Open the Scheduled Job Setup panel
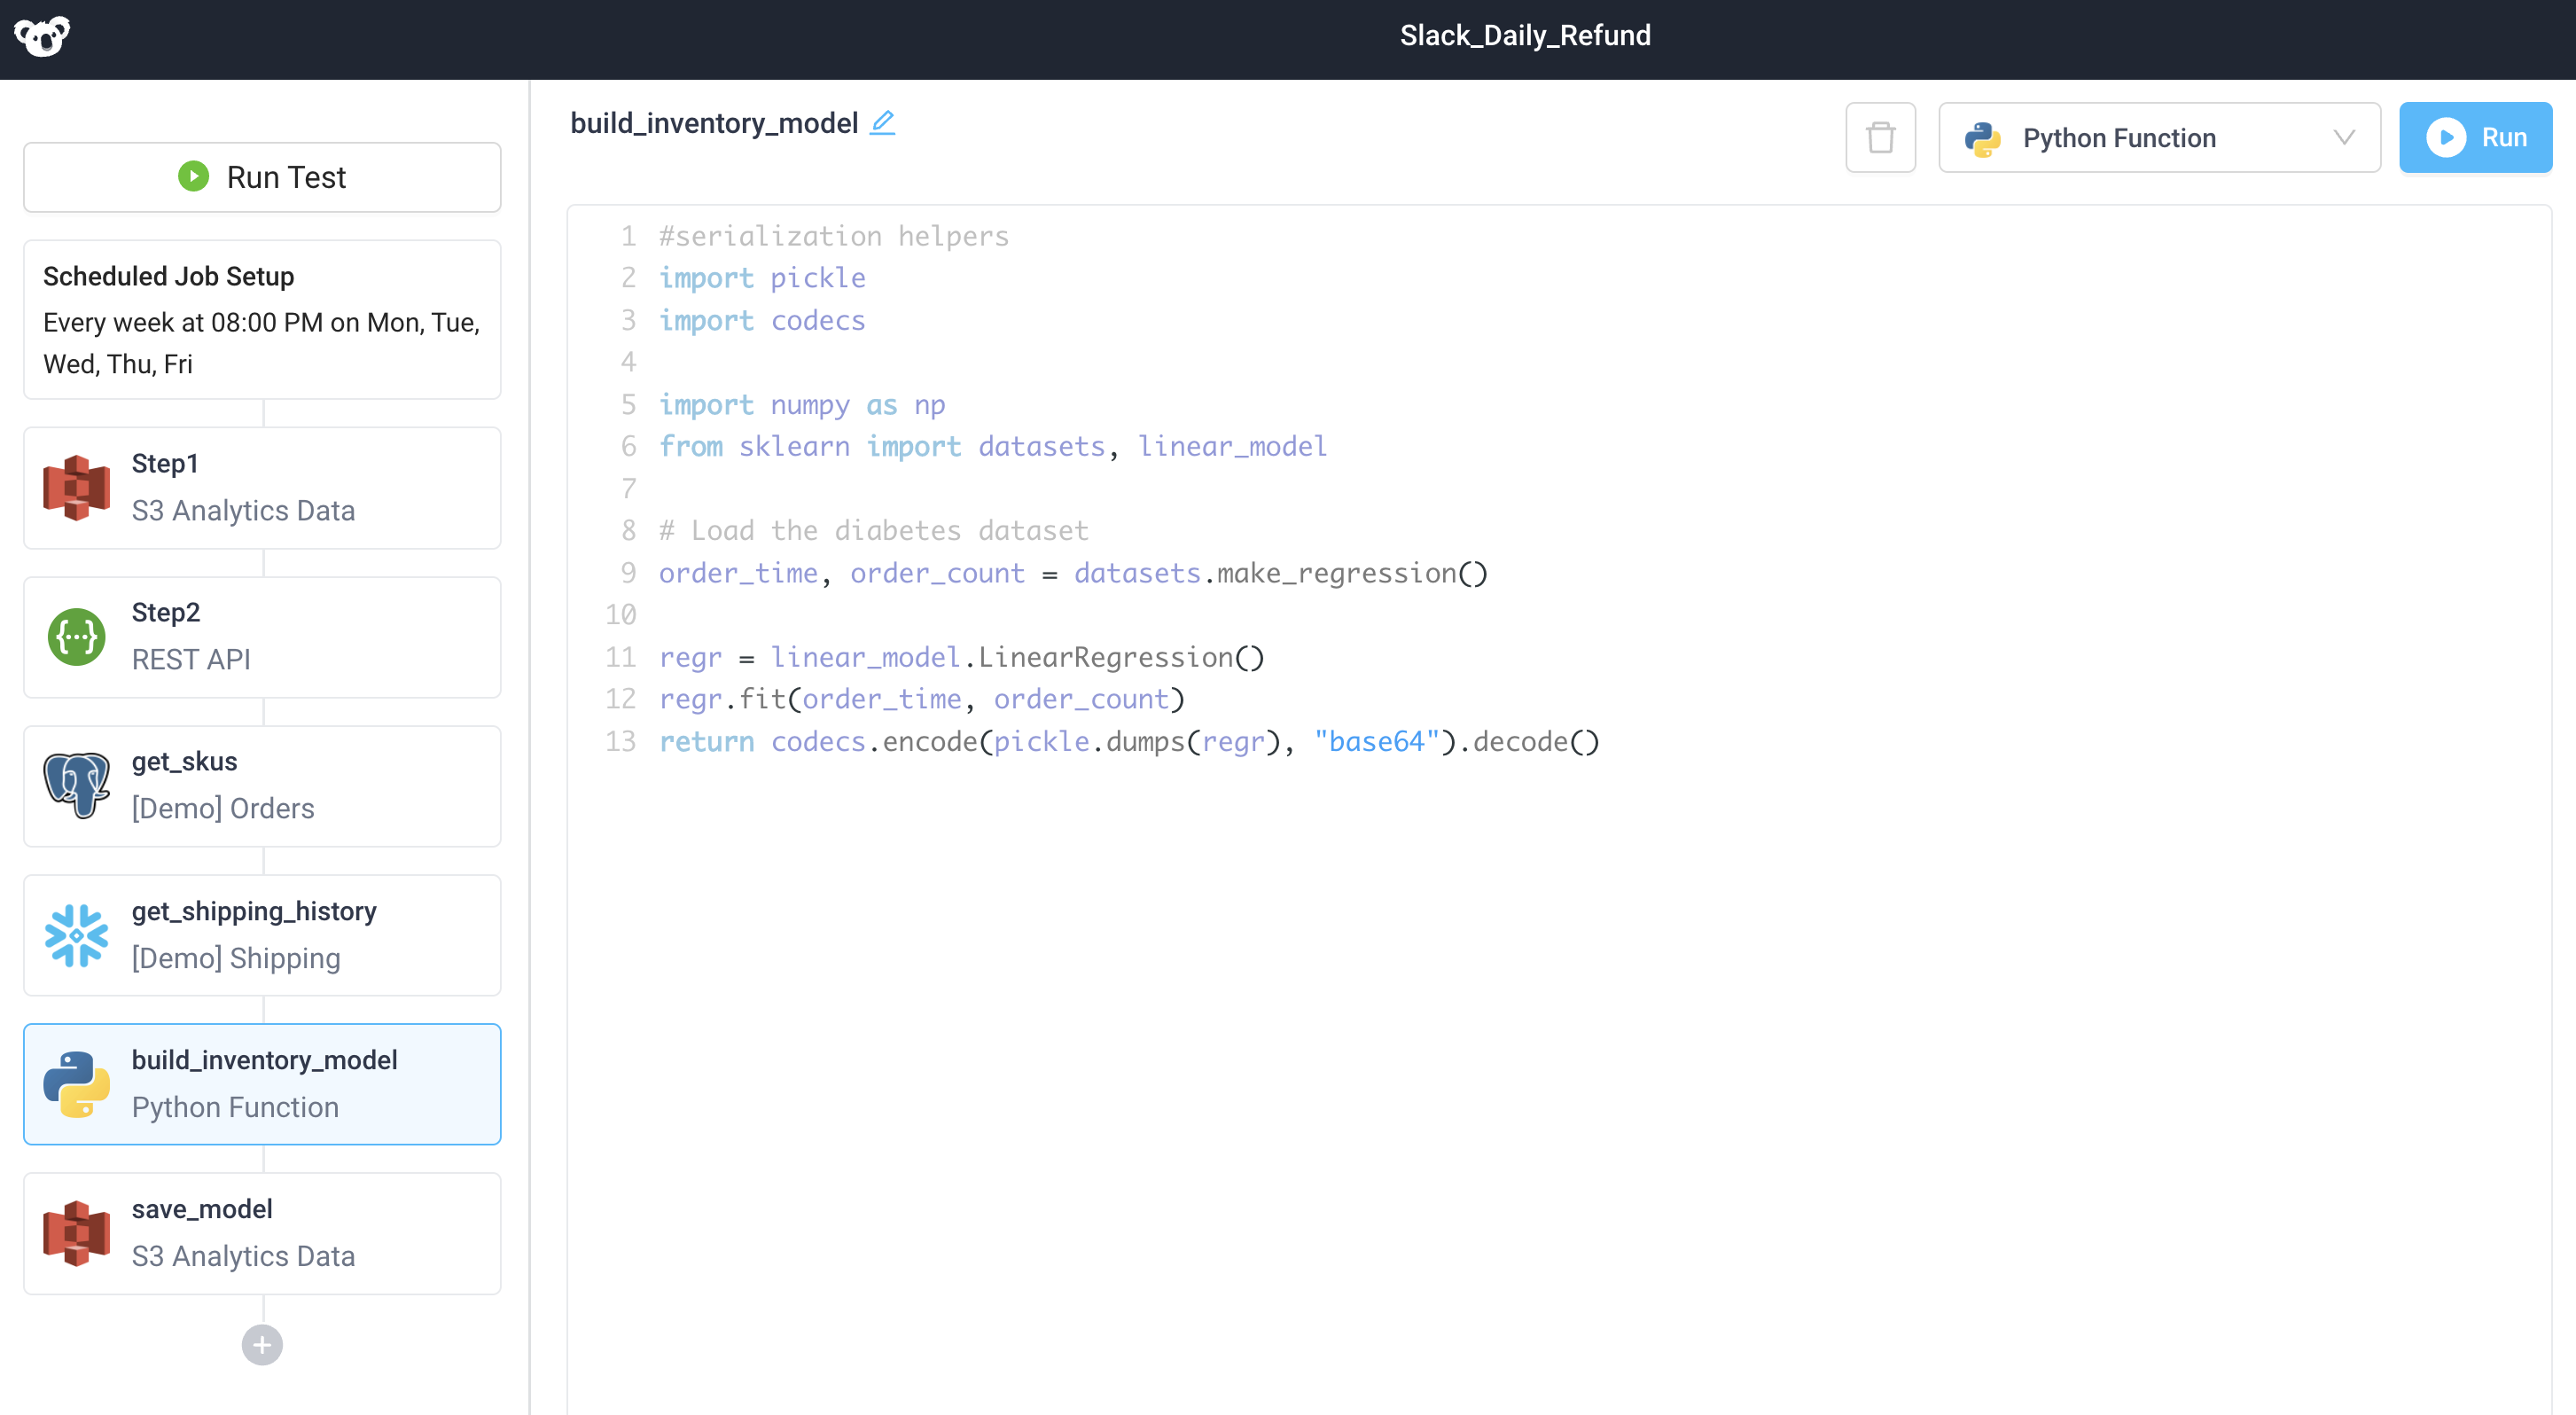This screenshot has height=1415, width=2576. coord(261,320)
